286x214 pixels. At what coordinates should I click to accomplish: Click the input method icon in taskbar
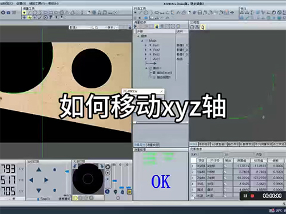[272, 211]
